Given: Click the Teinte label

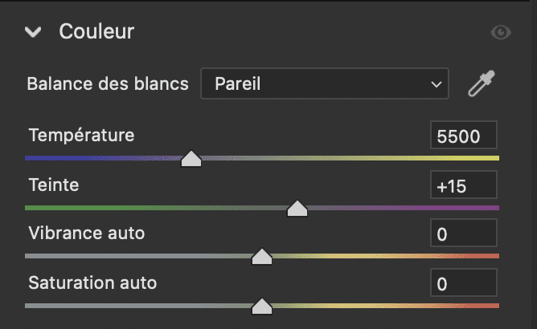Looking at the screenshot, I should (x=54, y=185).
